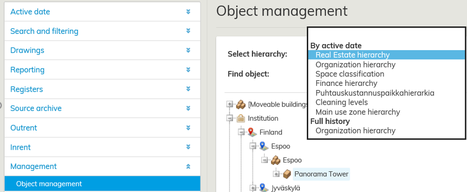This screenshot has width=467, height=192.
Task: Click the Panorama Tower building icon
Action: coord(287,174)
